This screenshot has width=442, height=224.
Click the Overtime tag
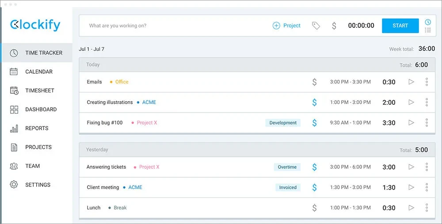[287, 167]
